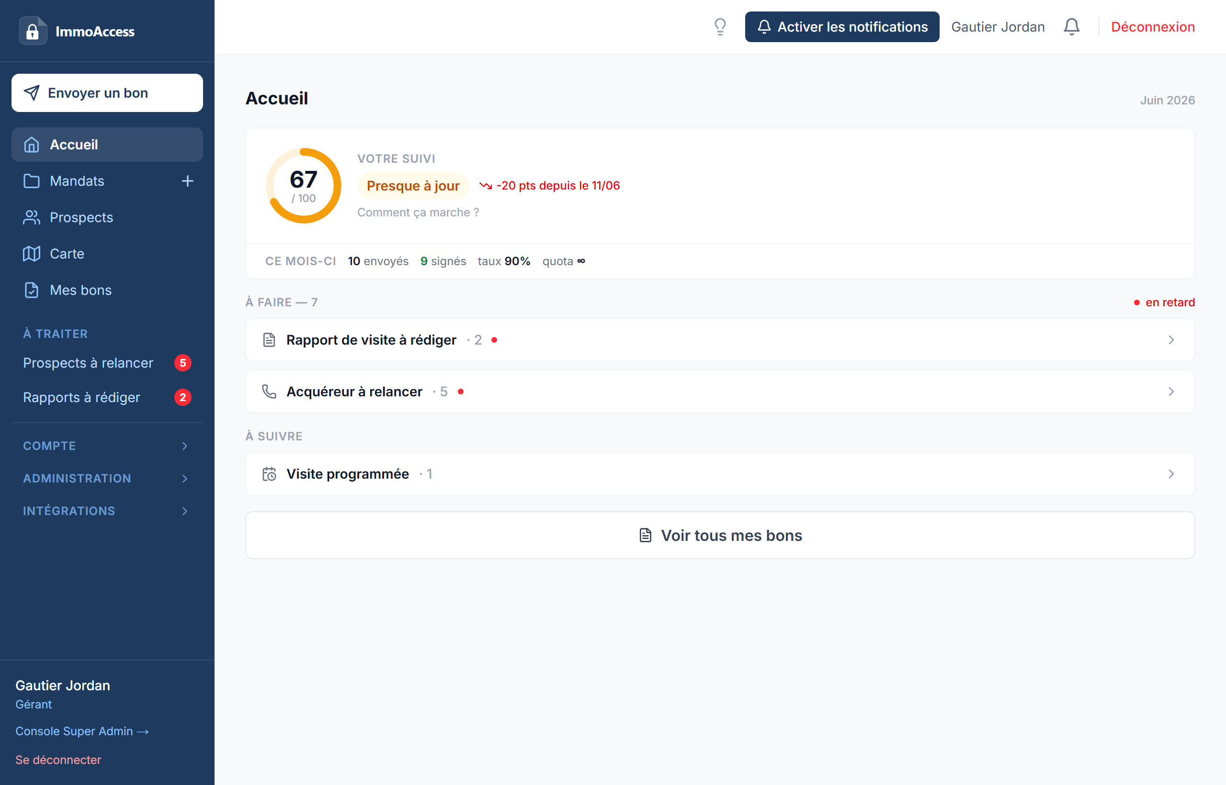Expand the COMPTE section
The image size is (1226, 785).
point(107,446)
